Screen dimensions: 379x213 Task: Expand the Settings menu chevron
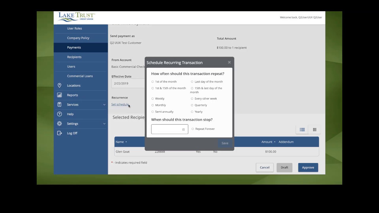[104, 124]
